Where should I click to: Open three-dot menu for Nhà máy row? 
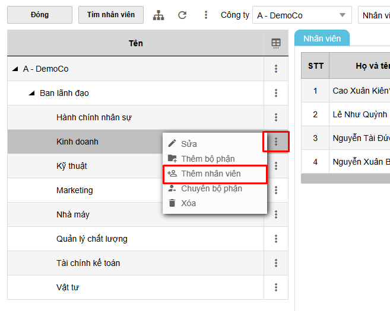276,214
